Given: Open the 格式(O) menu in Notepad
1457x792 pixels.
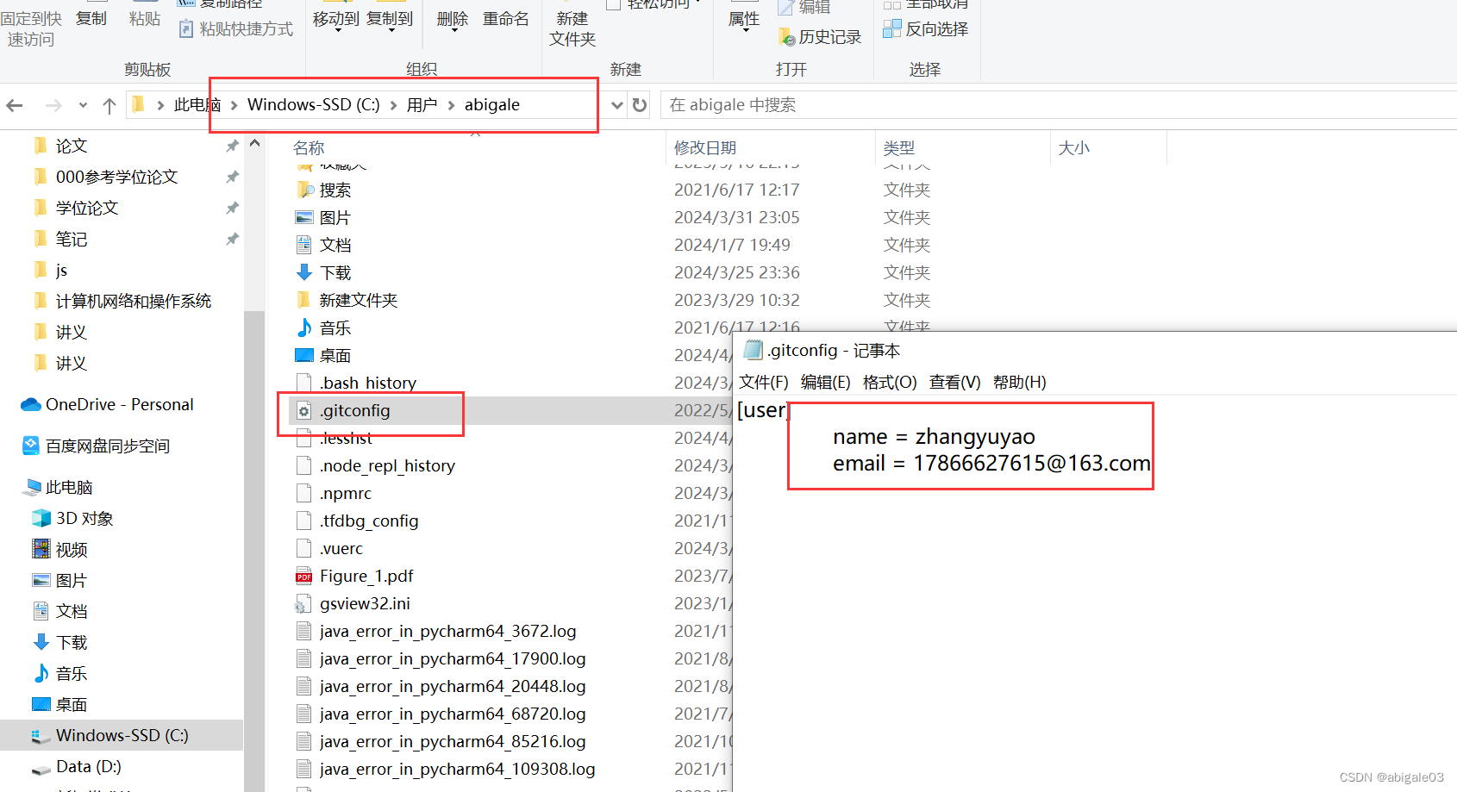Looking at the screenshot, I should (889, 382).
